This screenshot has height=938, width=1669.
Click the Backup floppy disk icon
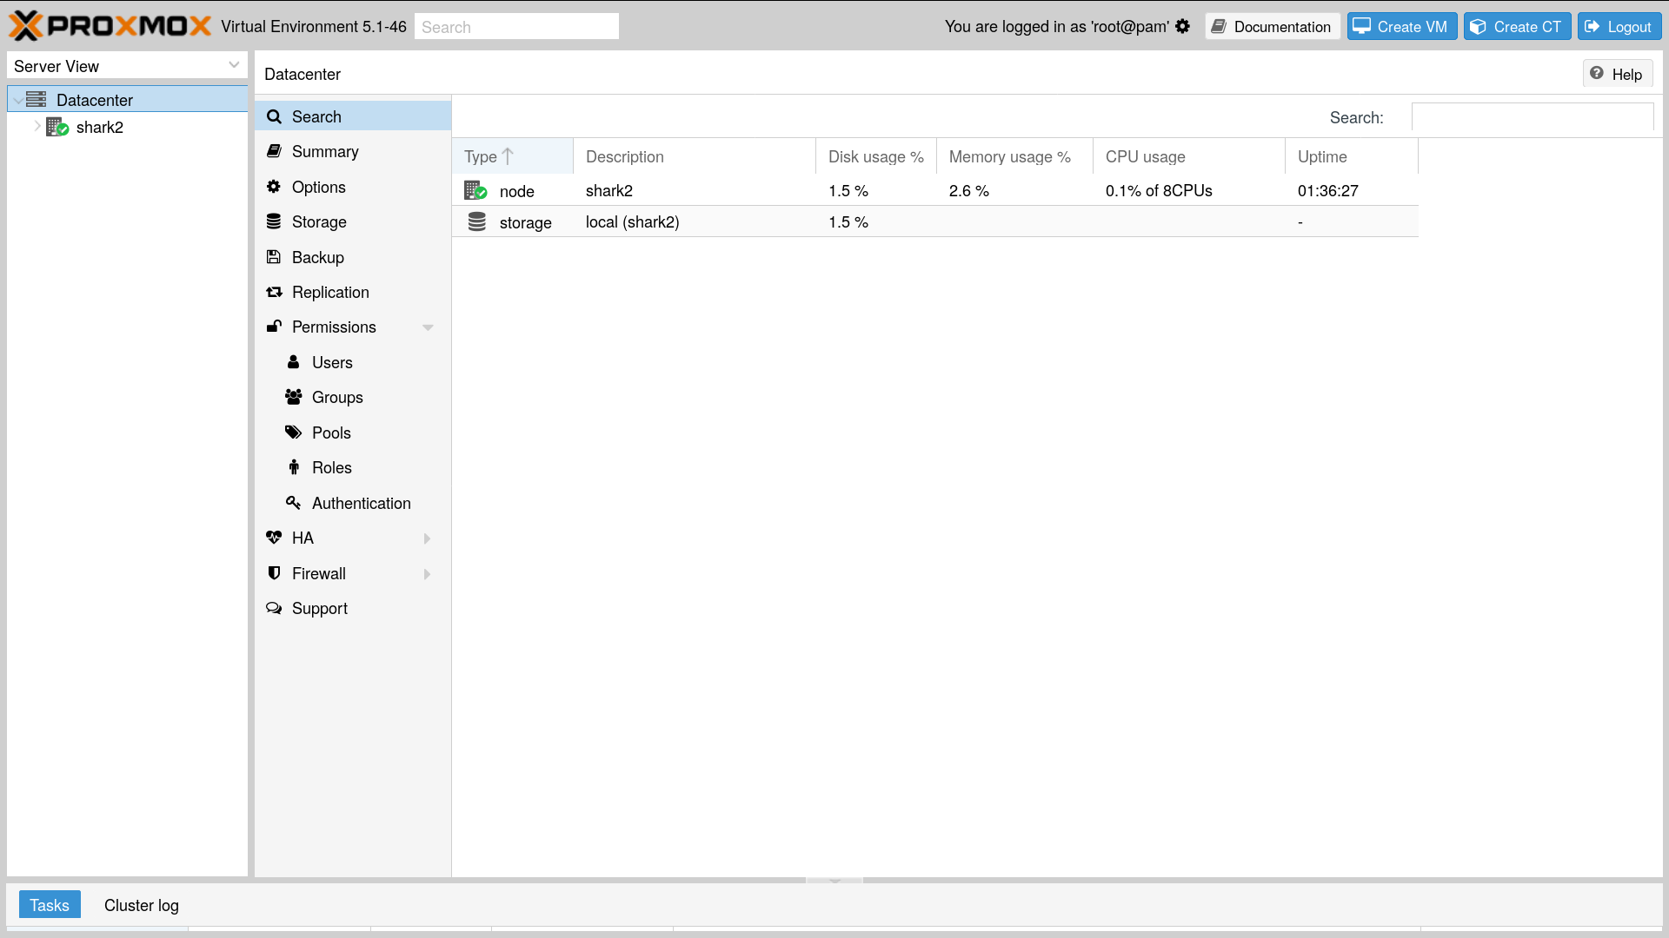pyautogui.click(x=274, y=257)
